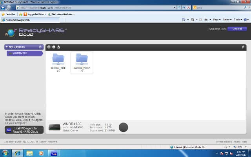Open the search provider dropdown arrow
This screenshot has width=251, height=157.
[249, 7]
